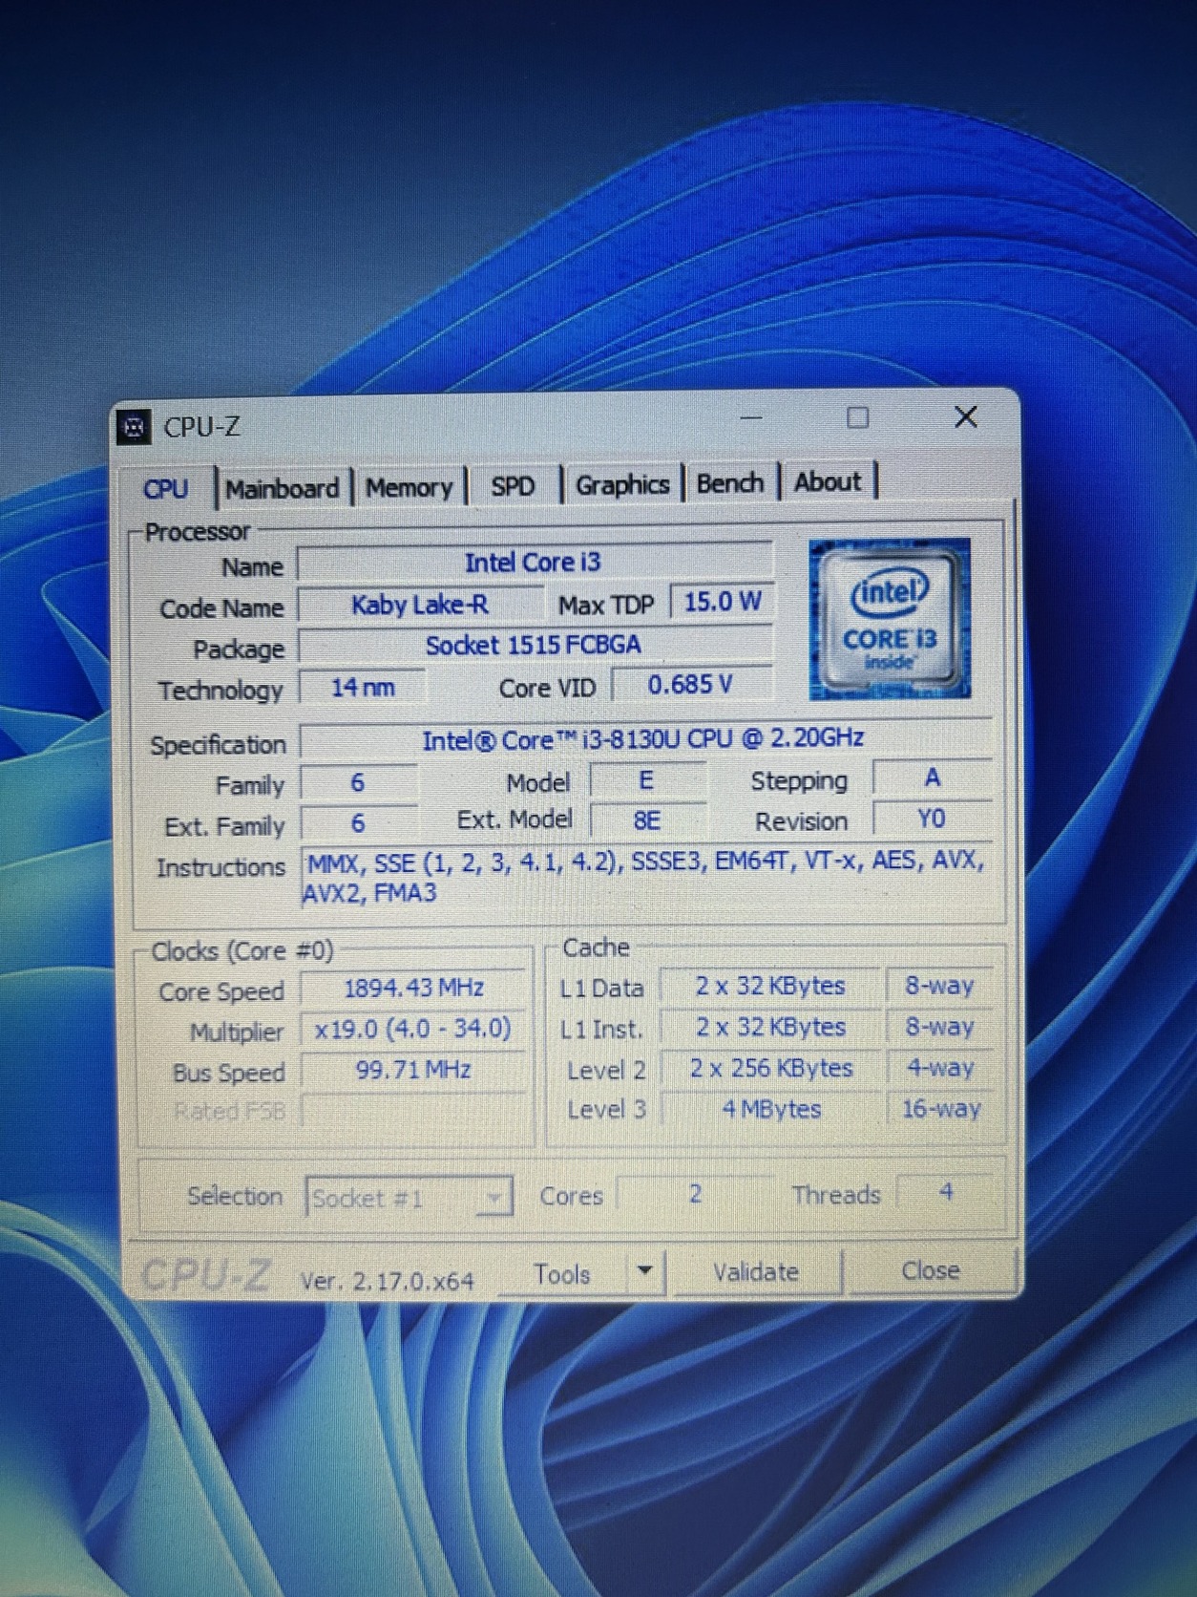Open the Tools dropdown arrow

(x=645, y=1272)
